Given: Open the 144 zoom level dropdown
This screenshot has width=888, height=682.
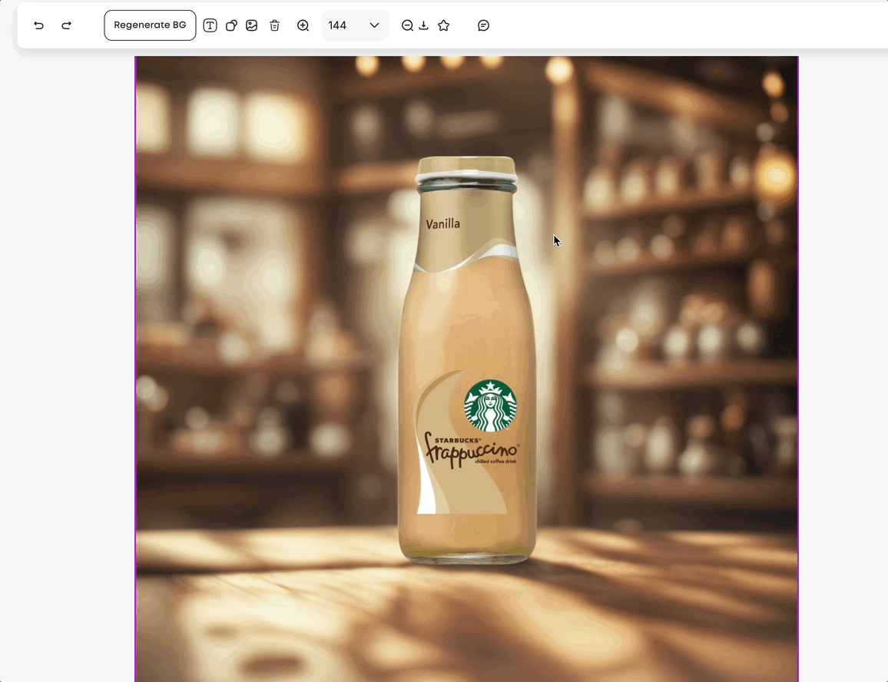Looking at the screenshot, I should click(x=355, y=25).
